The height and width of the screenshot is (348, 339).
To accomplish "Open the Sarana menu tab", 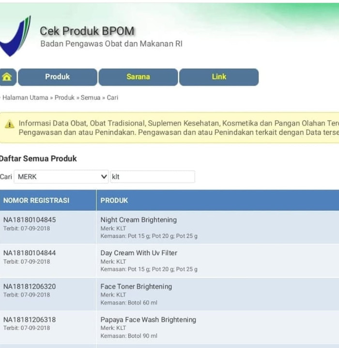I will pyautogui.click(x=138, y=77).
